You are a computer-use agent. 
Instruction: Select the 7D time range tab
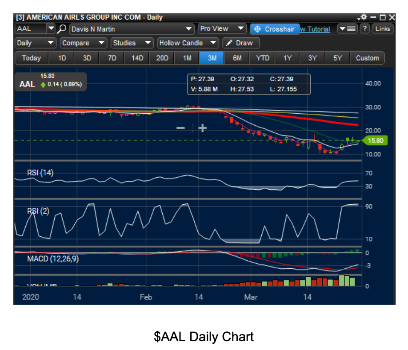pos(112,58)
